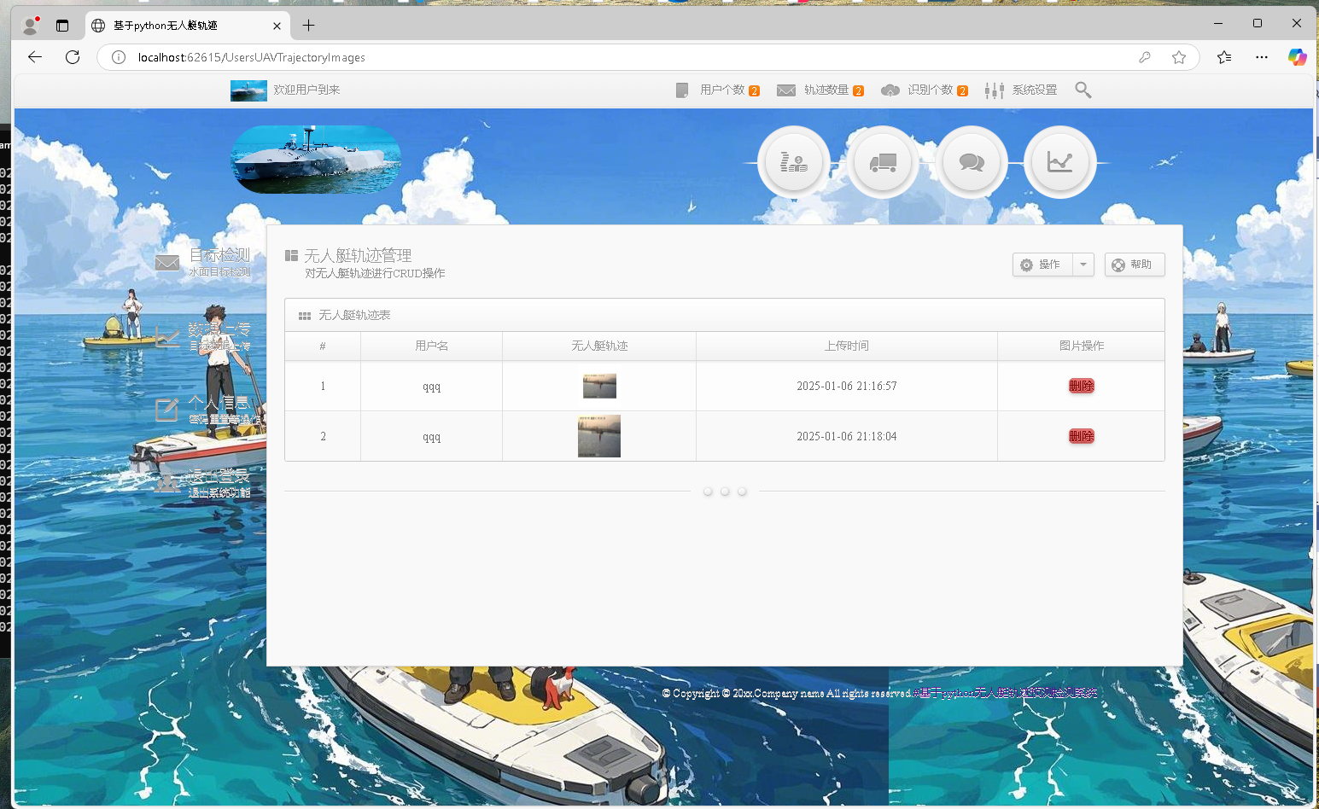Expand the 操作 dropdown arrow
The width and height of the screenshot is (1319, 809).
(1083, 265)
